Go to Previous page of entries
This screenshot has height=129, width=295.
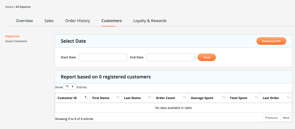click(x=271, y=118)
